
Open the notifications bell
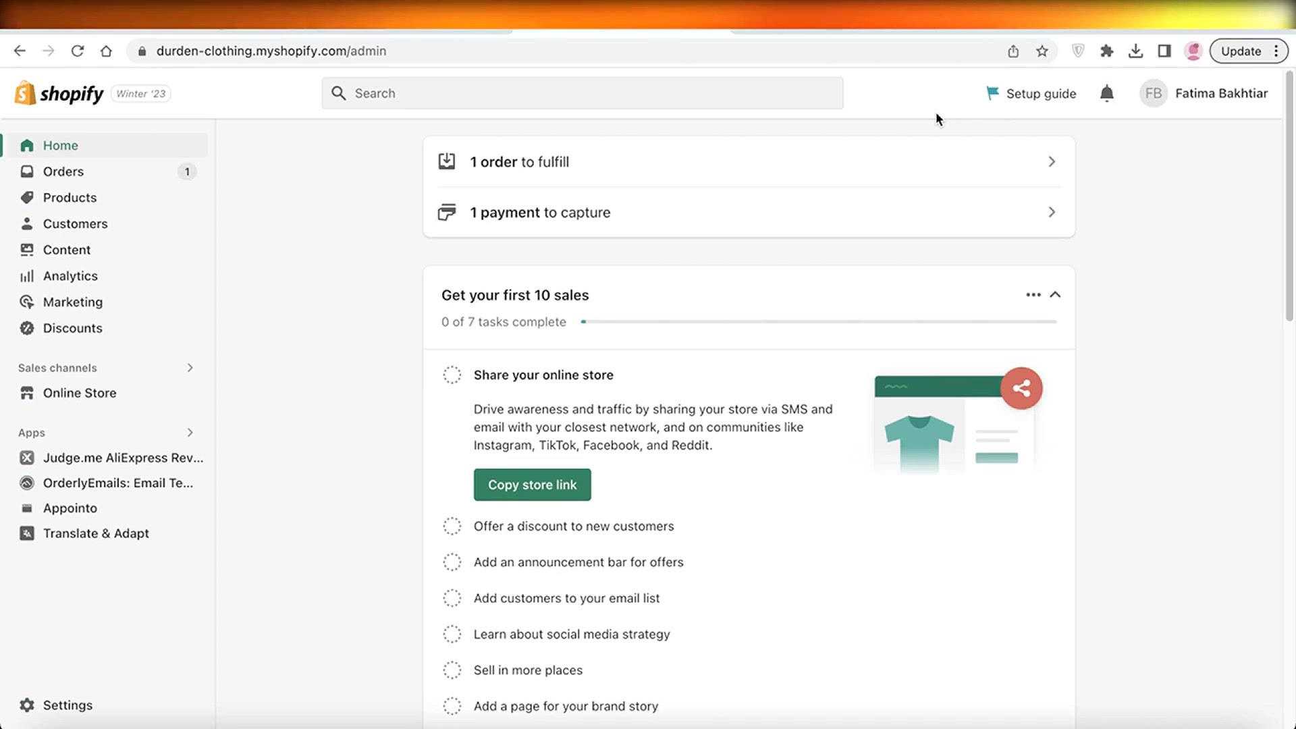(x=1106, y=93)
